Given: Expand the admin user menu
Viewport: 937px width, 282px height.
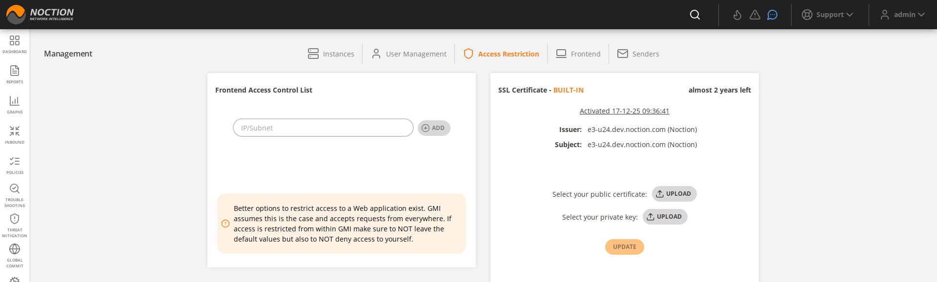Looking at the screenshot, I should click(x=903, y=15).
